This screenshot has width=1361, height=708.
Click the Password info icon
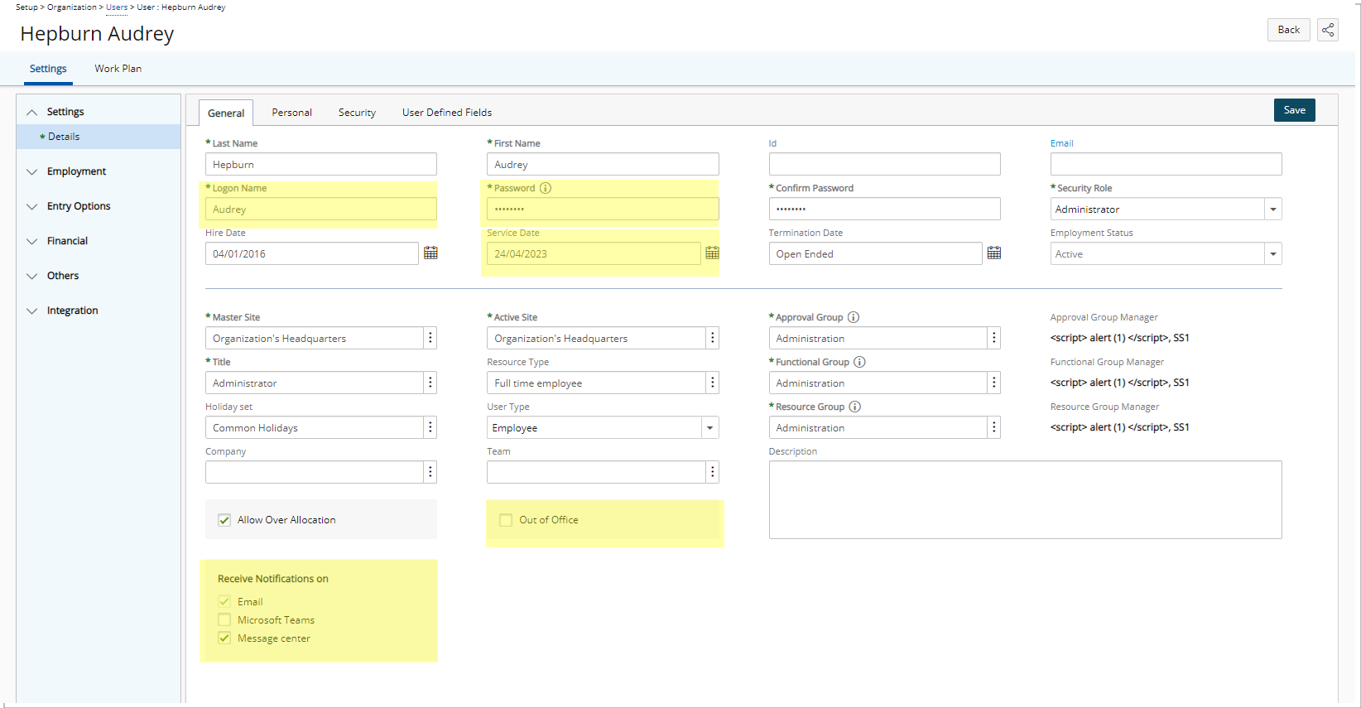(x=546, y=188)
